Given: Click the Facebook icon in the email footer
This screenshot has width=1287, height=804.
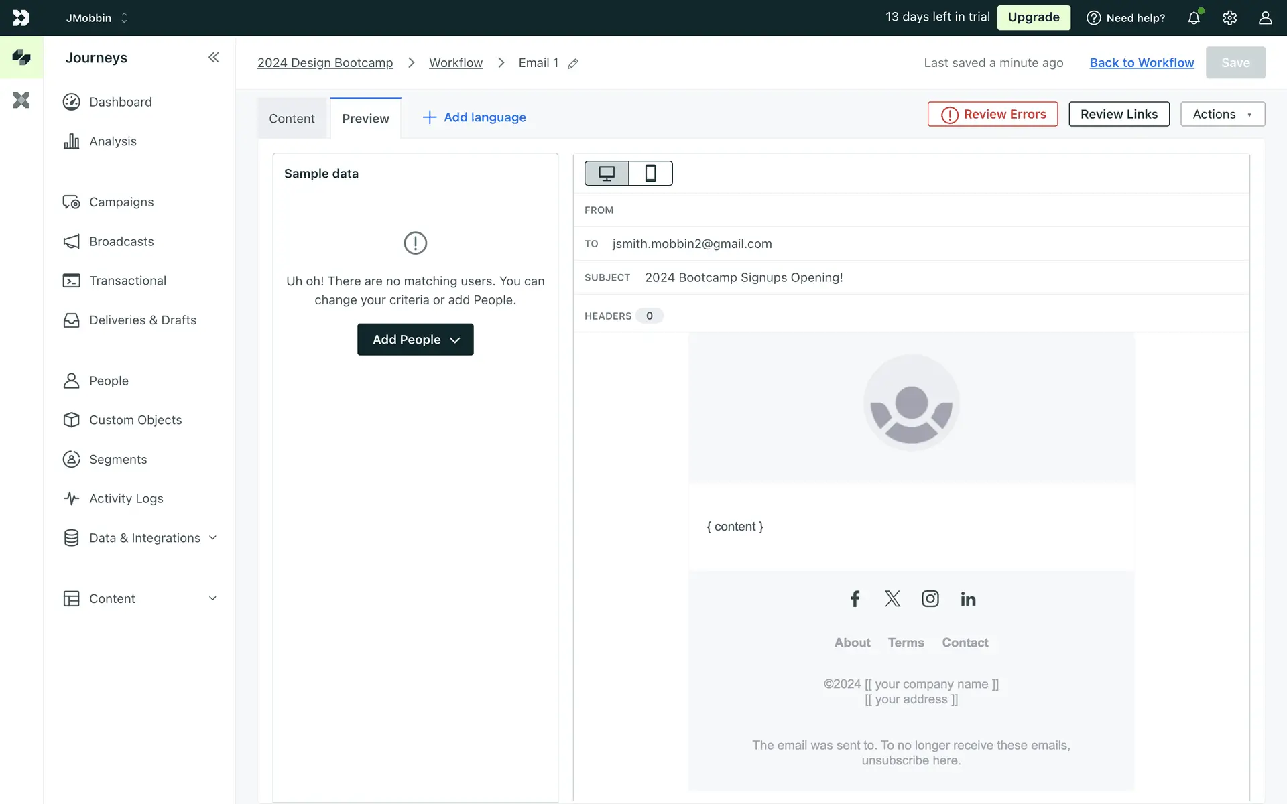Looking at the screenshot, I should [x=855, y=599].
